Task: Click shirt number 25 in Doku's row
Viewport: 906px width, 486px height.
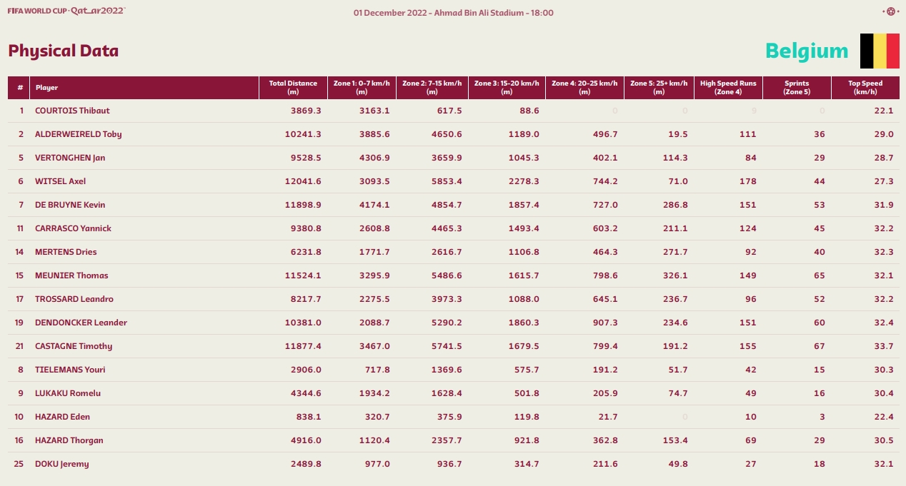Action: click(x=19, y=464)
